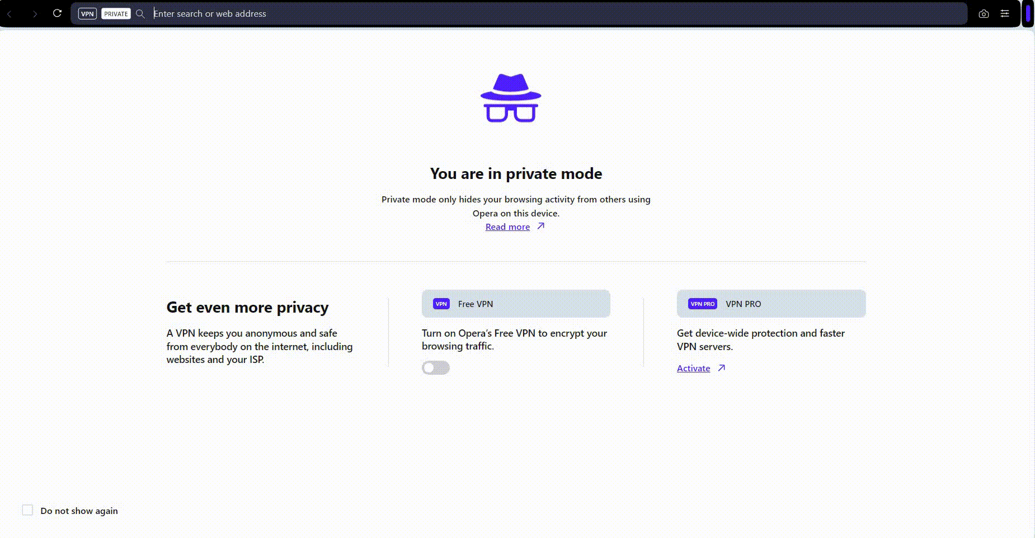Reload the current page

coord(57,13)
